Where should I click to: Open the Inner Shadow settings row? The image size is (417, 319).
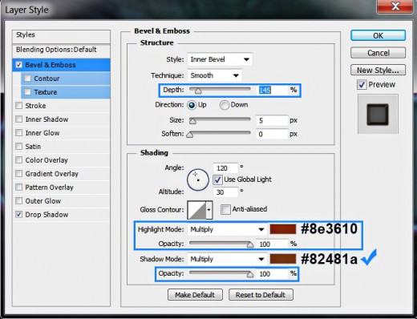pyautogui.click(x=61, y=119)
